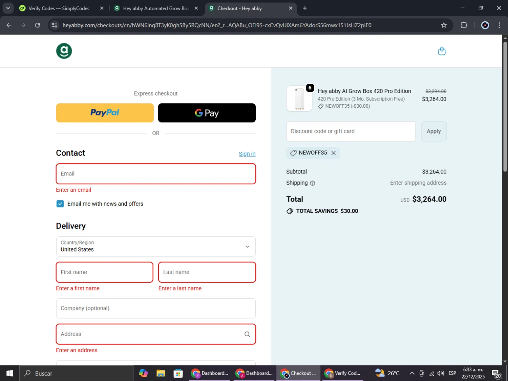Pay with the PayPal button
Viewport: 508px width, 381px height.
105,113
